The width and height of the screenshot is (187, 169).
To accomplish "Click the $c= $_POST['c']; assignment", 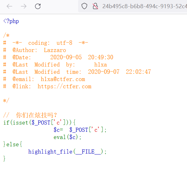I will (80, 130).
